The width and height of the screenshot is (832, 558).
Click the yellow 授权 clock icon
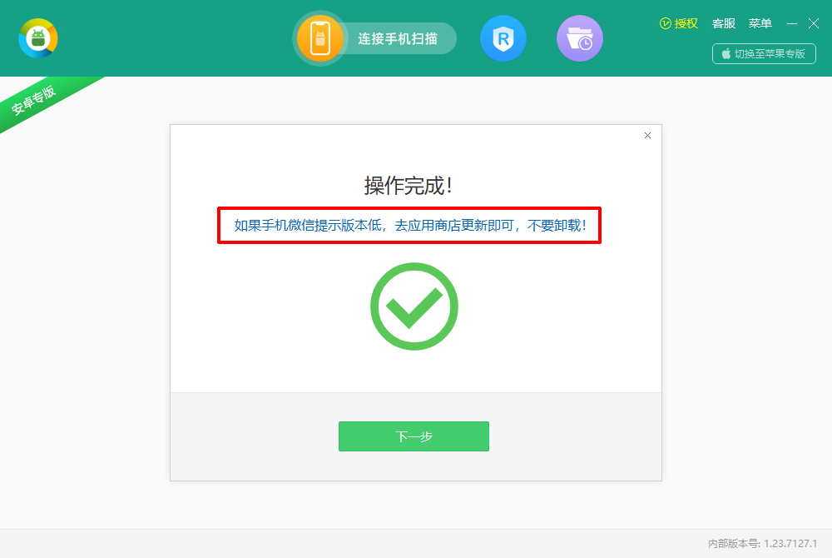pyautogui.click(x=665, y=23)
